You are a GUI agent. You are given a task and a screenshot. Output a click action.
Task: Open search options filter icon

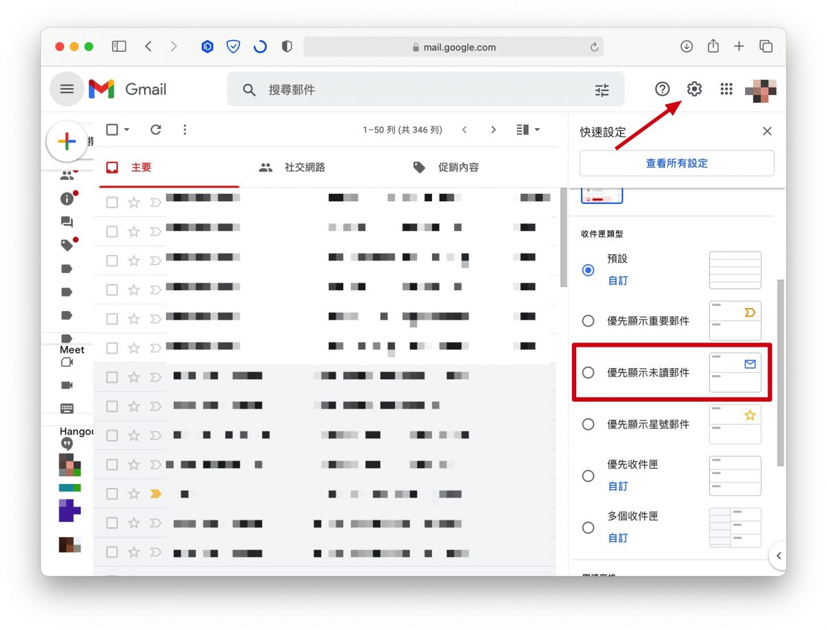point(602,90)
